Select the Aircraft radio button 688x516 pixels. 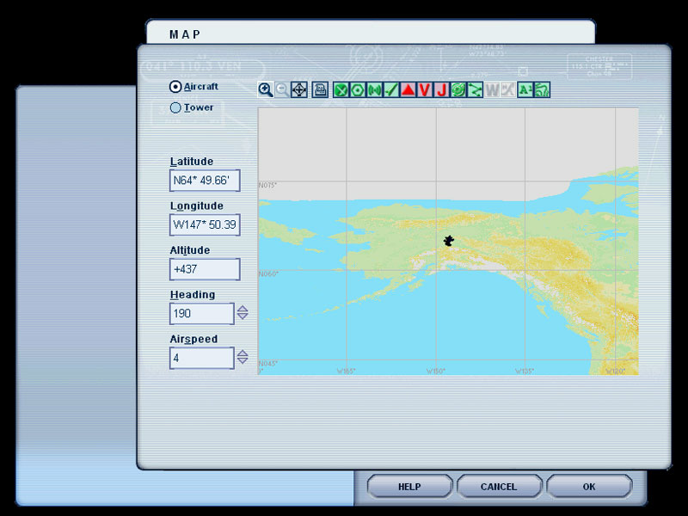click(176, 87)
